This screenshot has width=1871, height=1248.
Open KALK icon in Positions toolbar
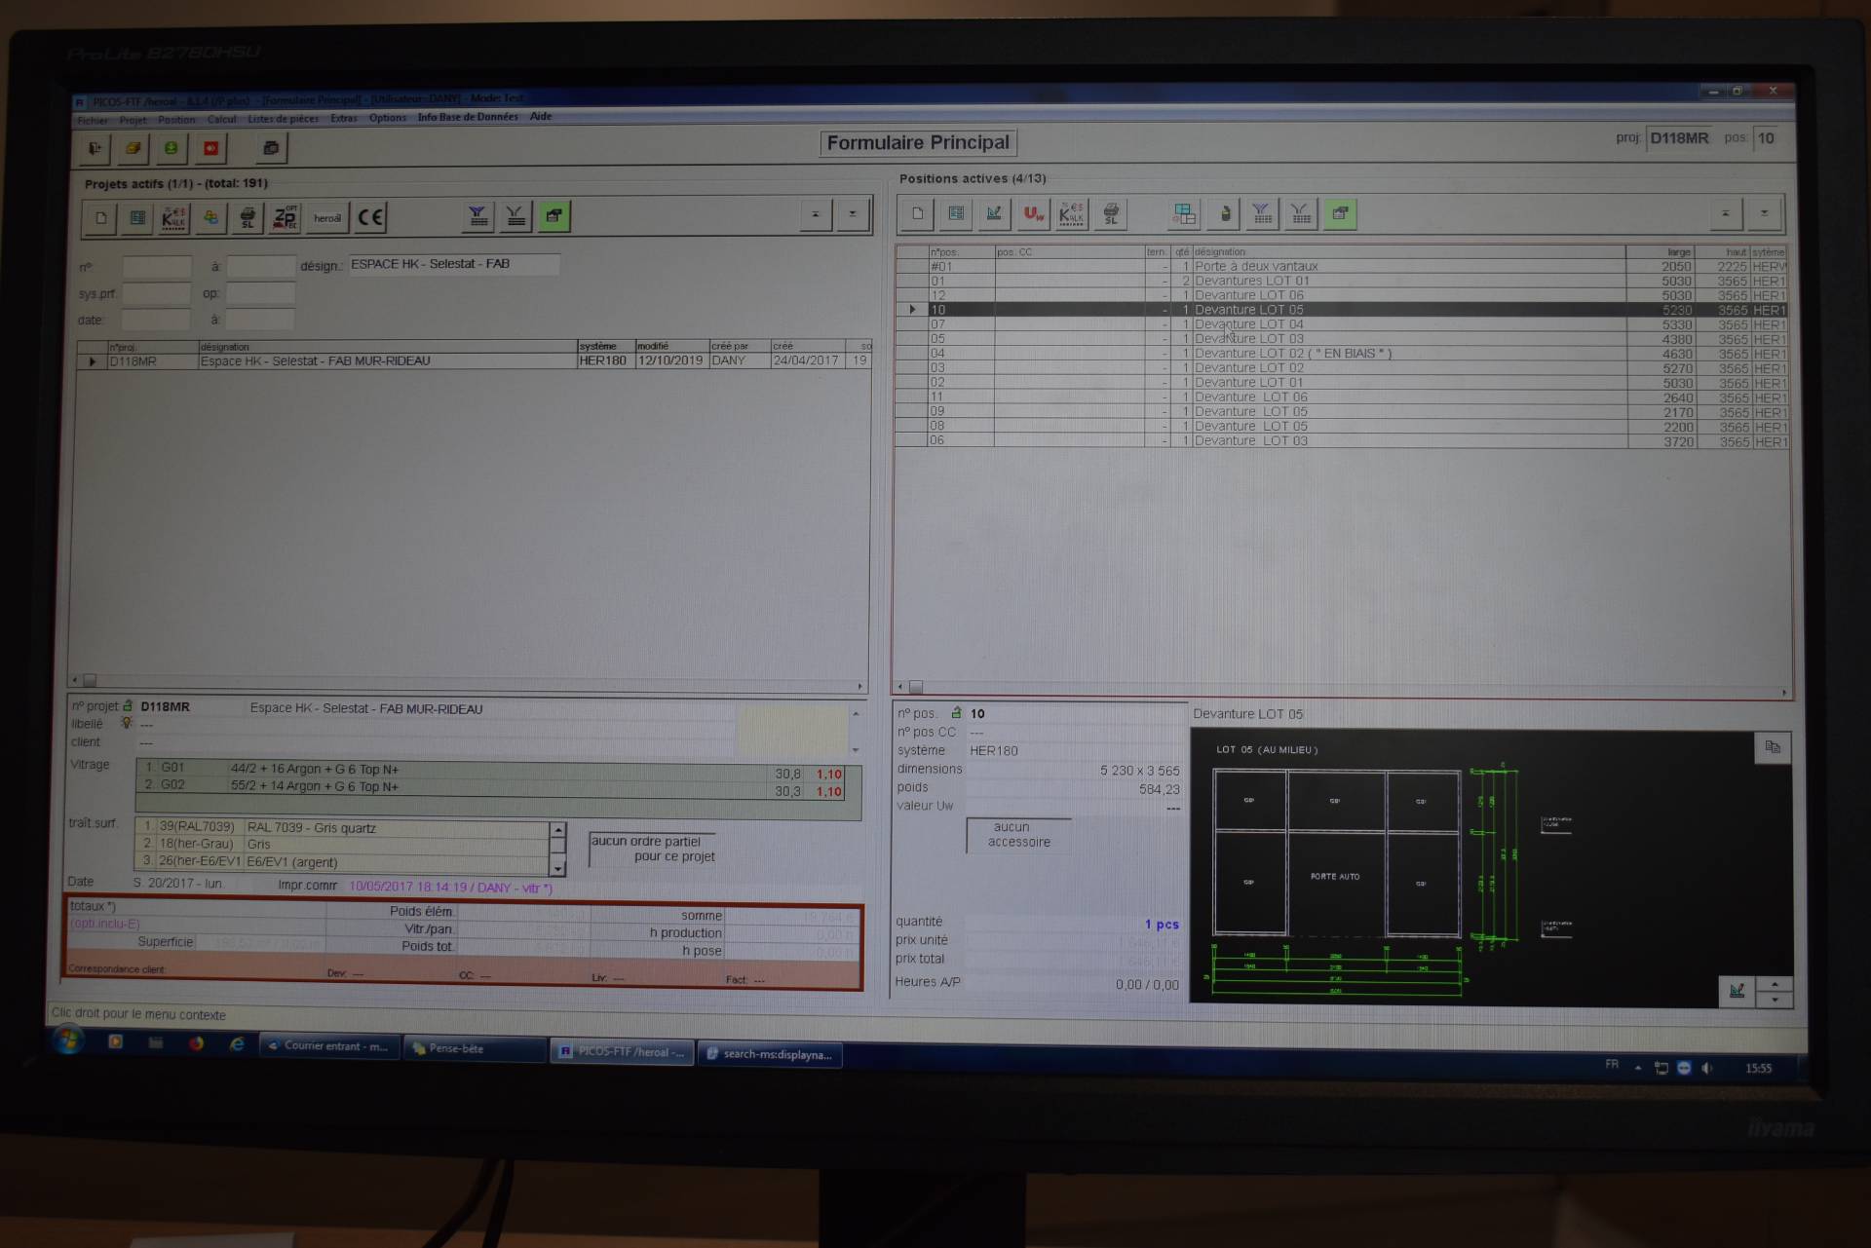(1071, 213)
